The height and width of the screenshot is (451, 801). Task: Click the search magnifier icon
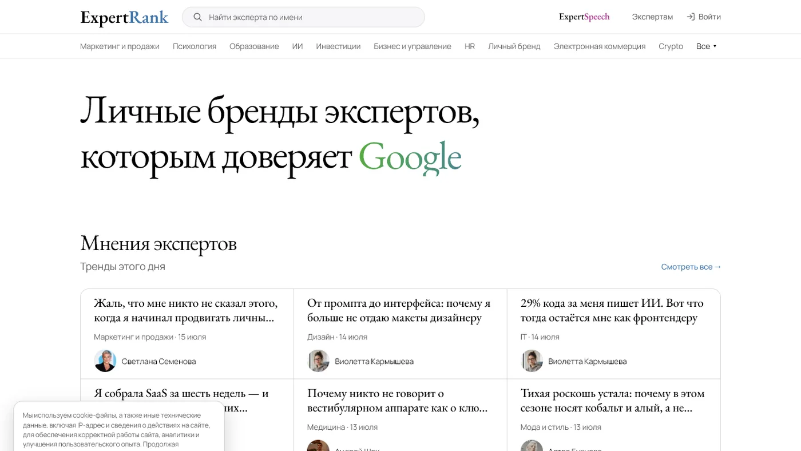tap(197, 17)
